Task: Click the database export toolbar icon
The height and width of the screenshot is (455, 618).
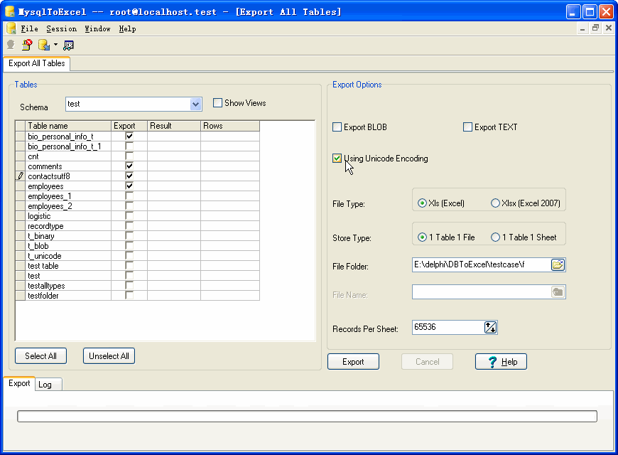Action: tap(44, 45)
